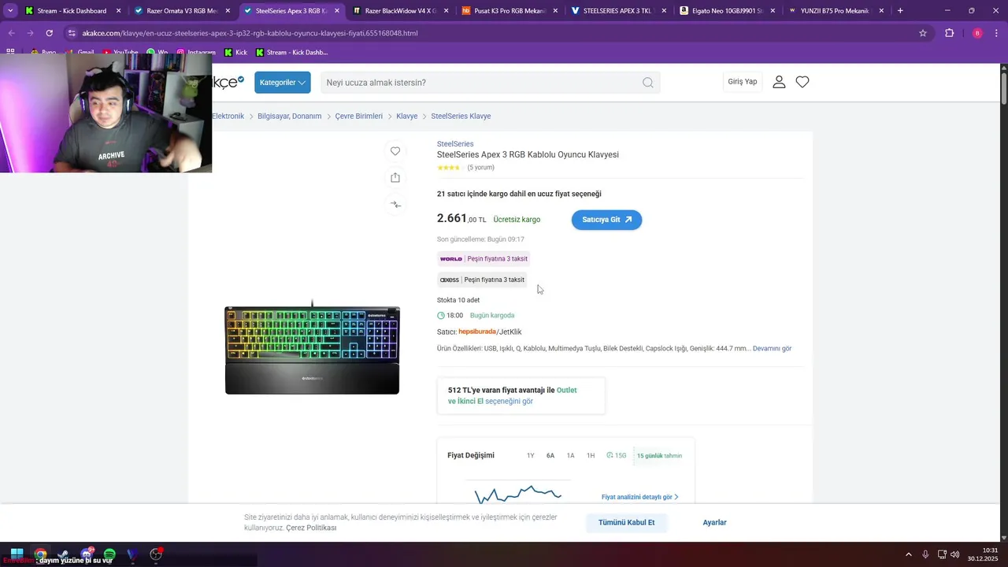Close the SteelSeries Apex 3 RGB tab

[x=337, y=11]
